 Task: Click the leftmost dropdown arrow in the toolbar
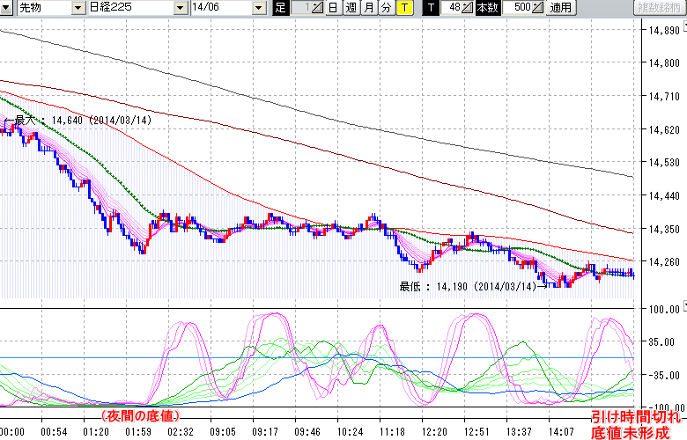[x=8, y=8]
